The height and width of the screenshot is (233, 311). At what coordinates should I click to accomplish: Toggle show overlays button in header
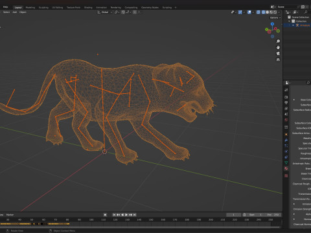coord(249,12)
